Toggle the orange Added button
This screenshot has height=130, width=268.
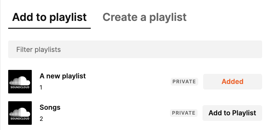232,82
